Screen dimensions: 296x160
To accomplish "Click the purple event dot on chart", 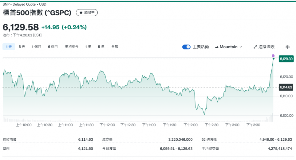I will click(273, 56).
